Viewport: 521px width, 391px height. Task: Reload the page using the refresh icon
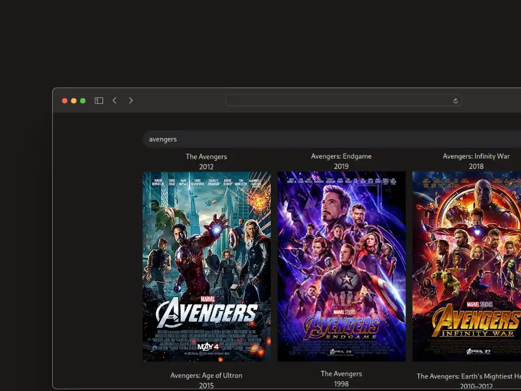(x=455, y=101)
